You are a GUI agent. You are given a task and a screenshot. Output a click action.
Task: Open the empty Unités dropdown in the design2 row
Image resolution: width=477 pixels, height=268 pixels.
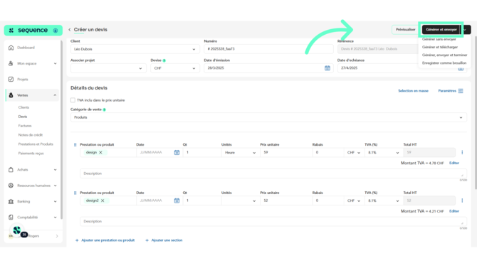coord(241,200)
